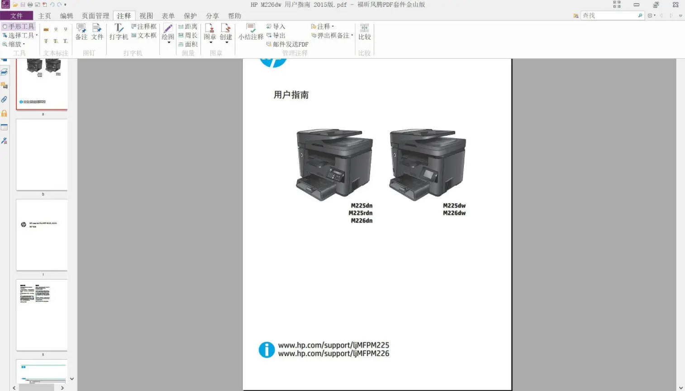This screenshot has width=685, height=391.
Task: Expand the 图章 dropdown arrow
Action: [211, 42]
